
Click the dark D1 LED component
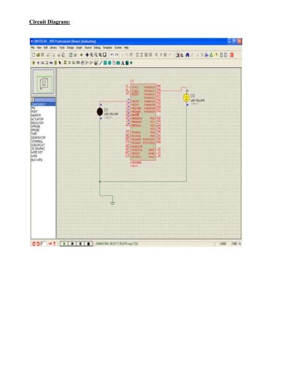(x=100, y=112)
